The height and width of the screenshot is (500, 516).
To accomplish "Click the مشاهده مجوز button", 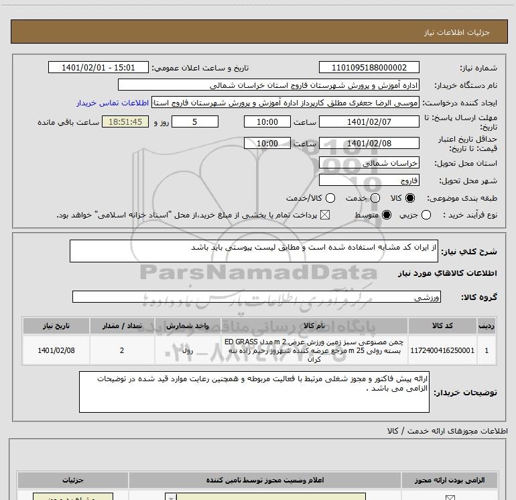I will point(73,497).
